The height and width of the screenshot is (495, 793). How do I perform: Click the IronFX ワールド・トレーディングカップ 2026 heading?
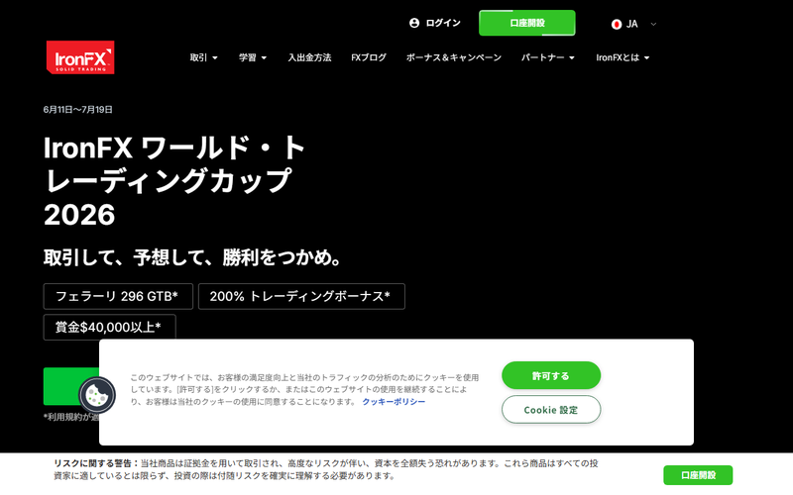174,181
